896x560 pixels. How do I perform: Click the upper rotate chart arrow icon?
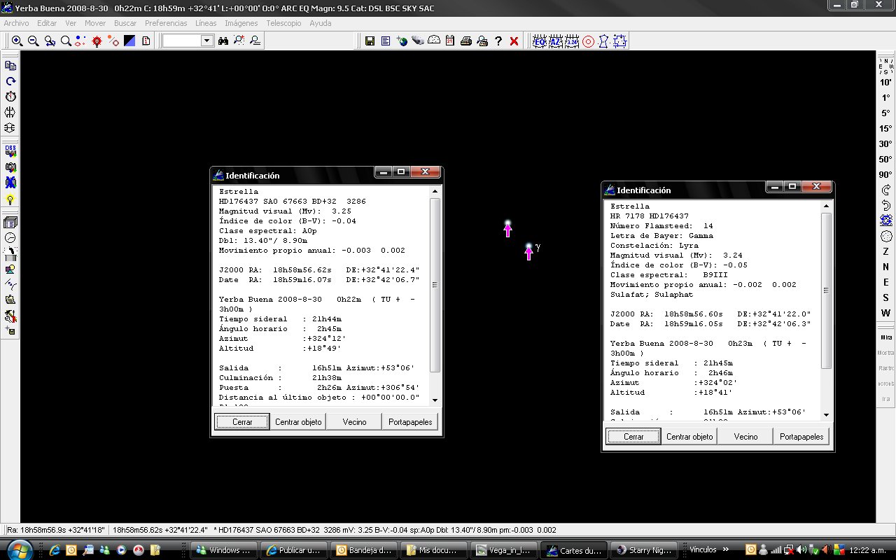[886, 190]
